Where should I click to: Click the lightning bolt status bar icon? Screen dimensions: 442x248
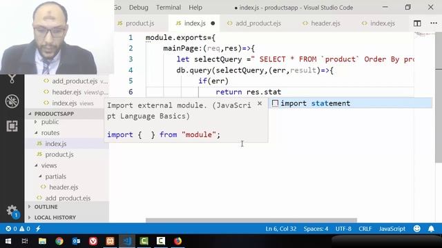pos(38,229)
